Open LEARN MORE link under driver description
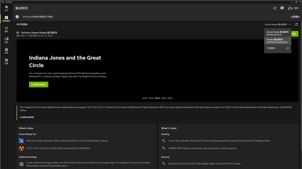302x169 pixels. click(27, 117)
